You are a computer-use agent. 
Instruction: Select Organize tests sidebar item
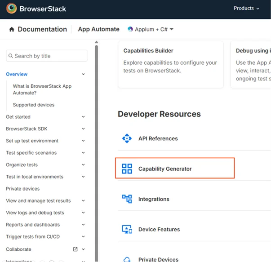coord(22,164)
